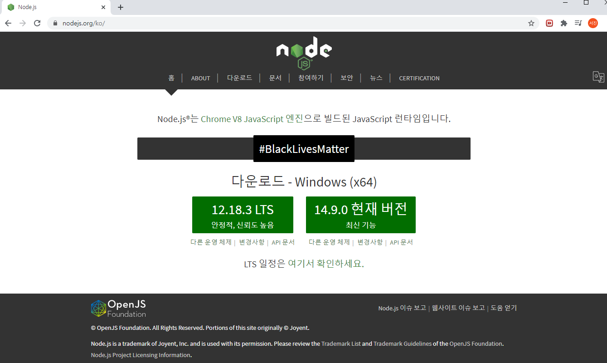Open the OpenJS Foundation footer link
This screenshot has width=607, height=363.
[x=476, y=344]
